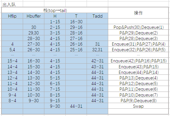This screenshot has width=170, height=116.
Task: Click the cell containing 8-15
Action: (x=55, y=95)
